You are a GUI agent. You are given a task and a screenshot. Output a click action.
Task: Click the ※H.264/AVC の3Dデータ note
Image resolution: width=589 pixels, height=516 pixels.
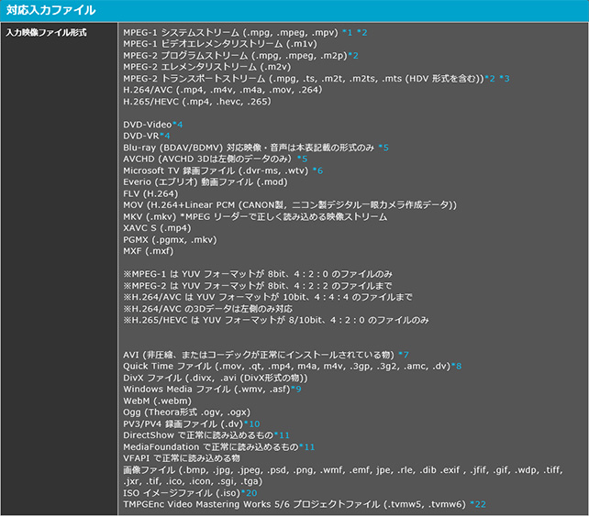click(207, 309)
